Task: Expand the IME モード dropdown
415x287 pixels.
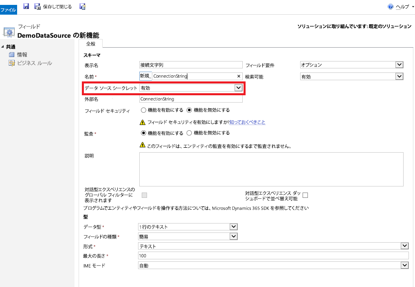Action: point(404,265)
